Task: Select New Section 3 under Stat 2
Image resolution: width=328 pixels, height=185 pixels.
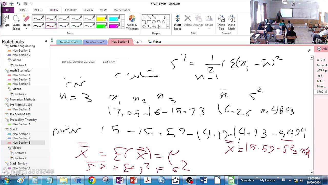Action: coord(21,143)
